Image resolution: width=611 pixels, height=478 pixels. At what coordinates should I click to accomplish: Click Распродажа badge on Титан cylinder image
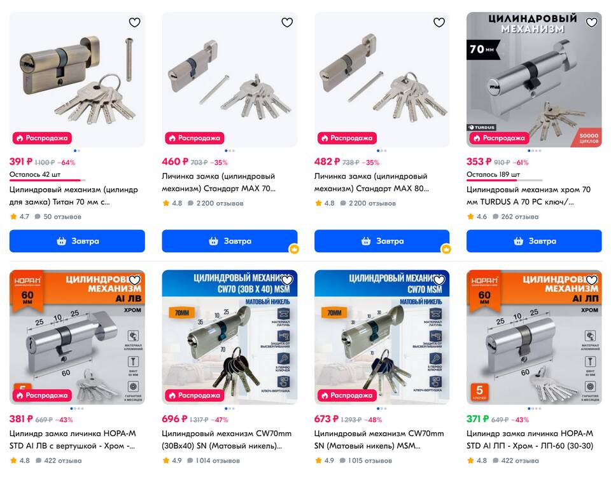pos(42,138)
